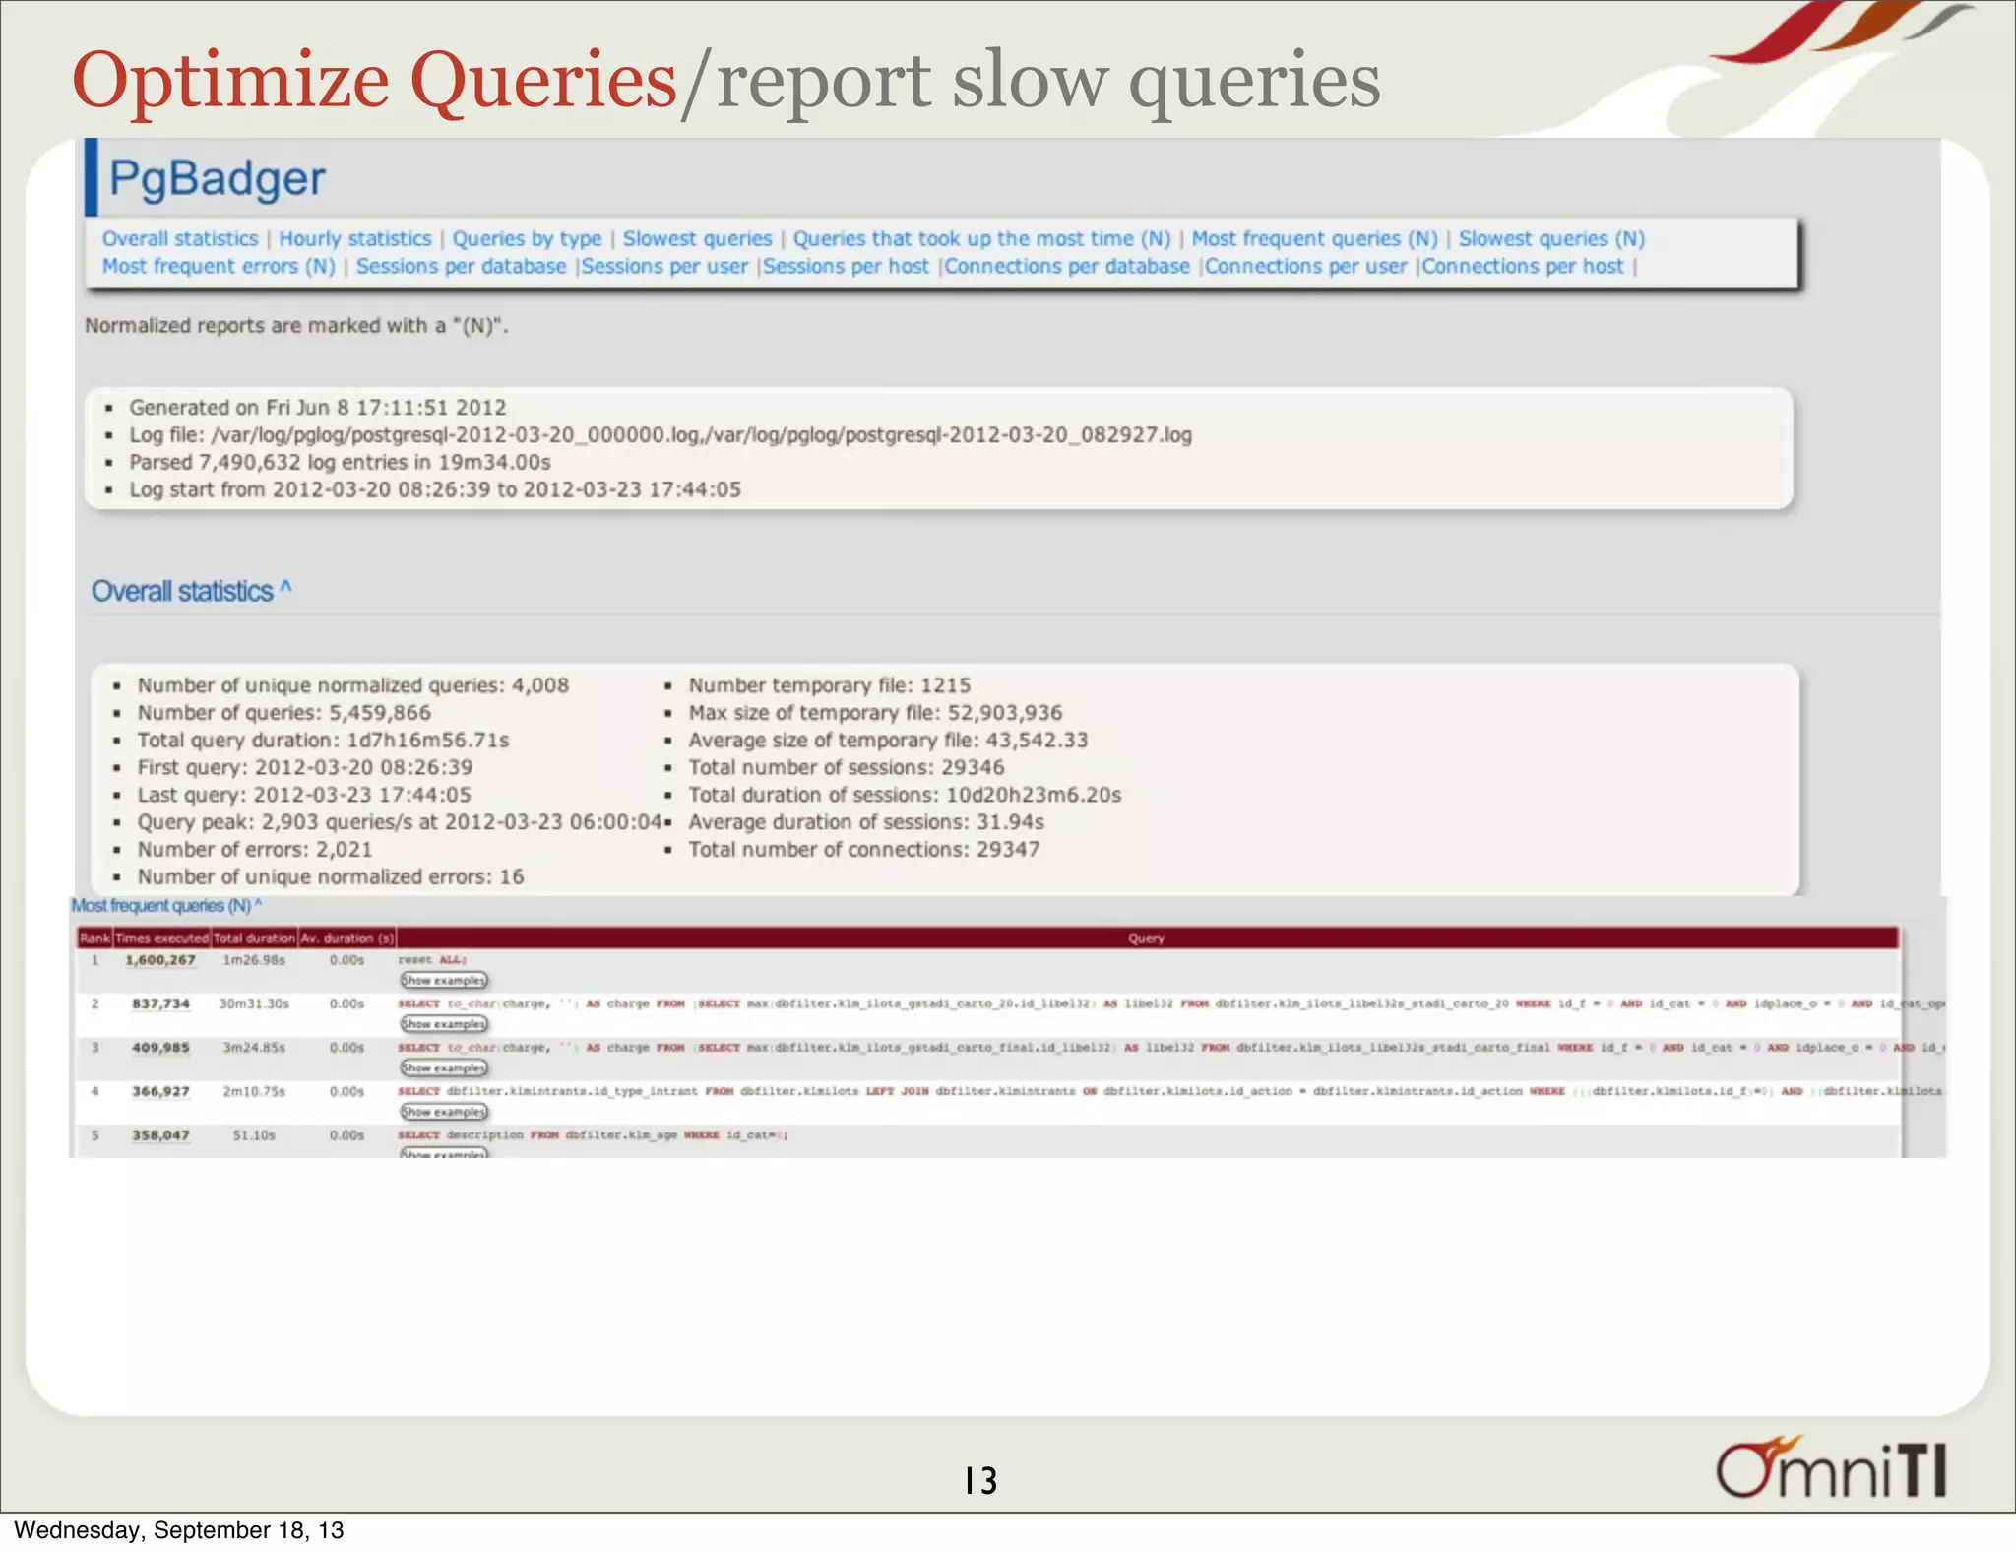Go to Queries by type report
The height and width of the screenshot is (1552, 2016).
pyautogui.click(x=527, y=239)
